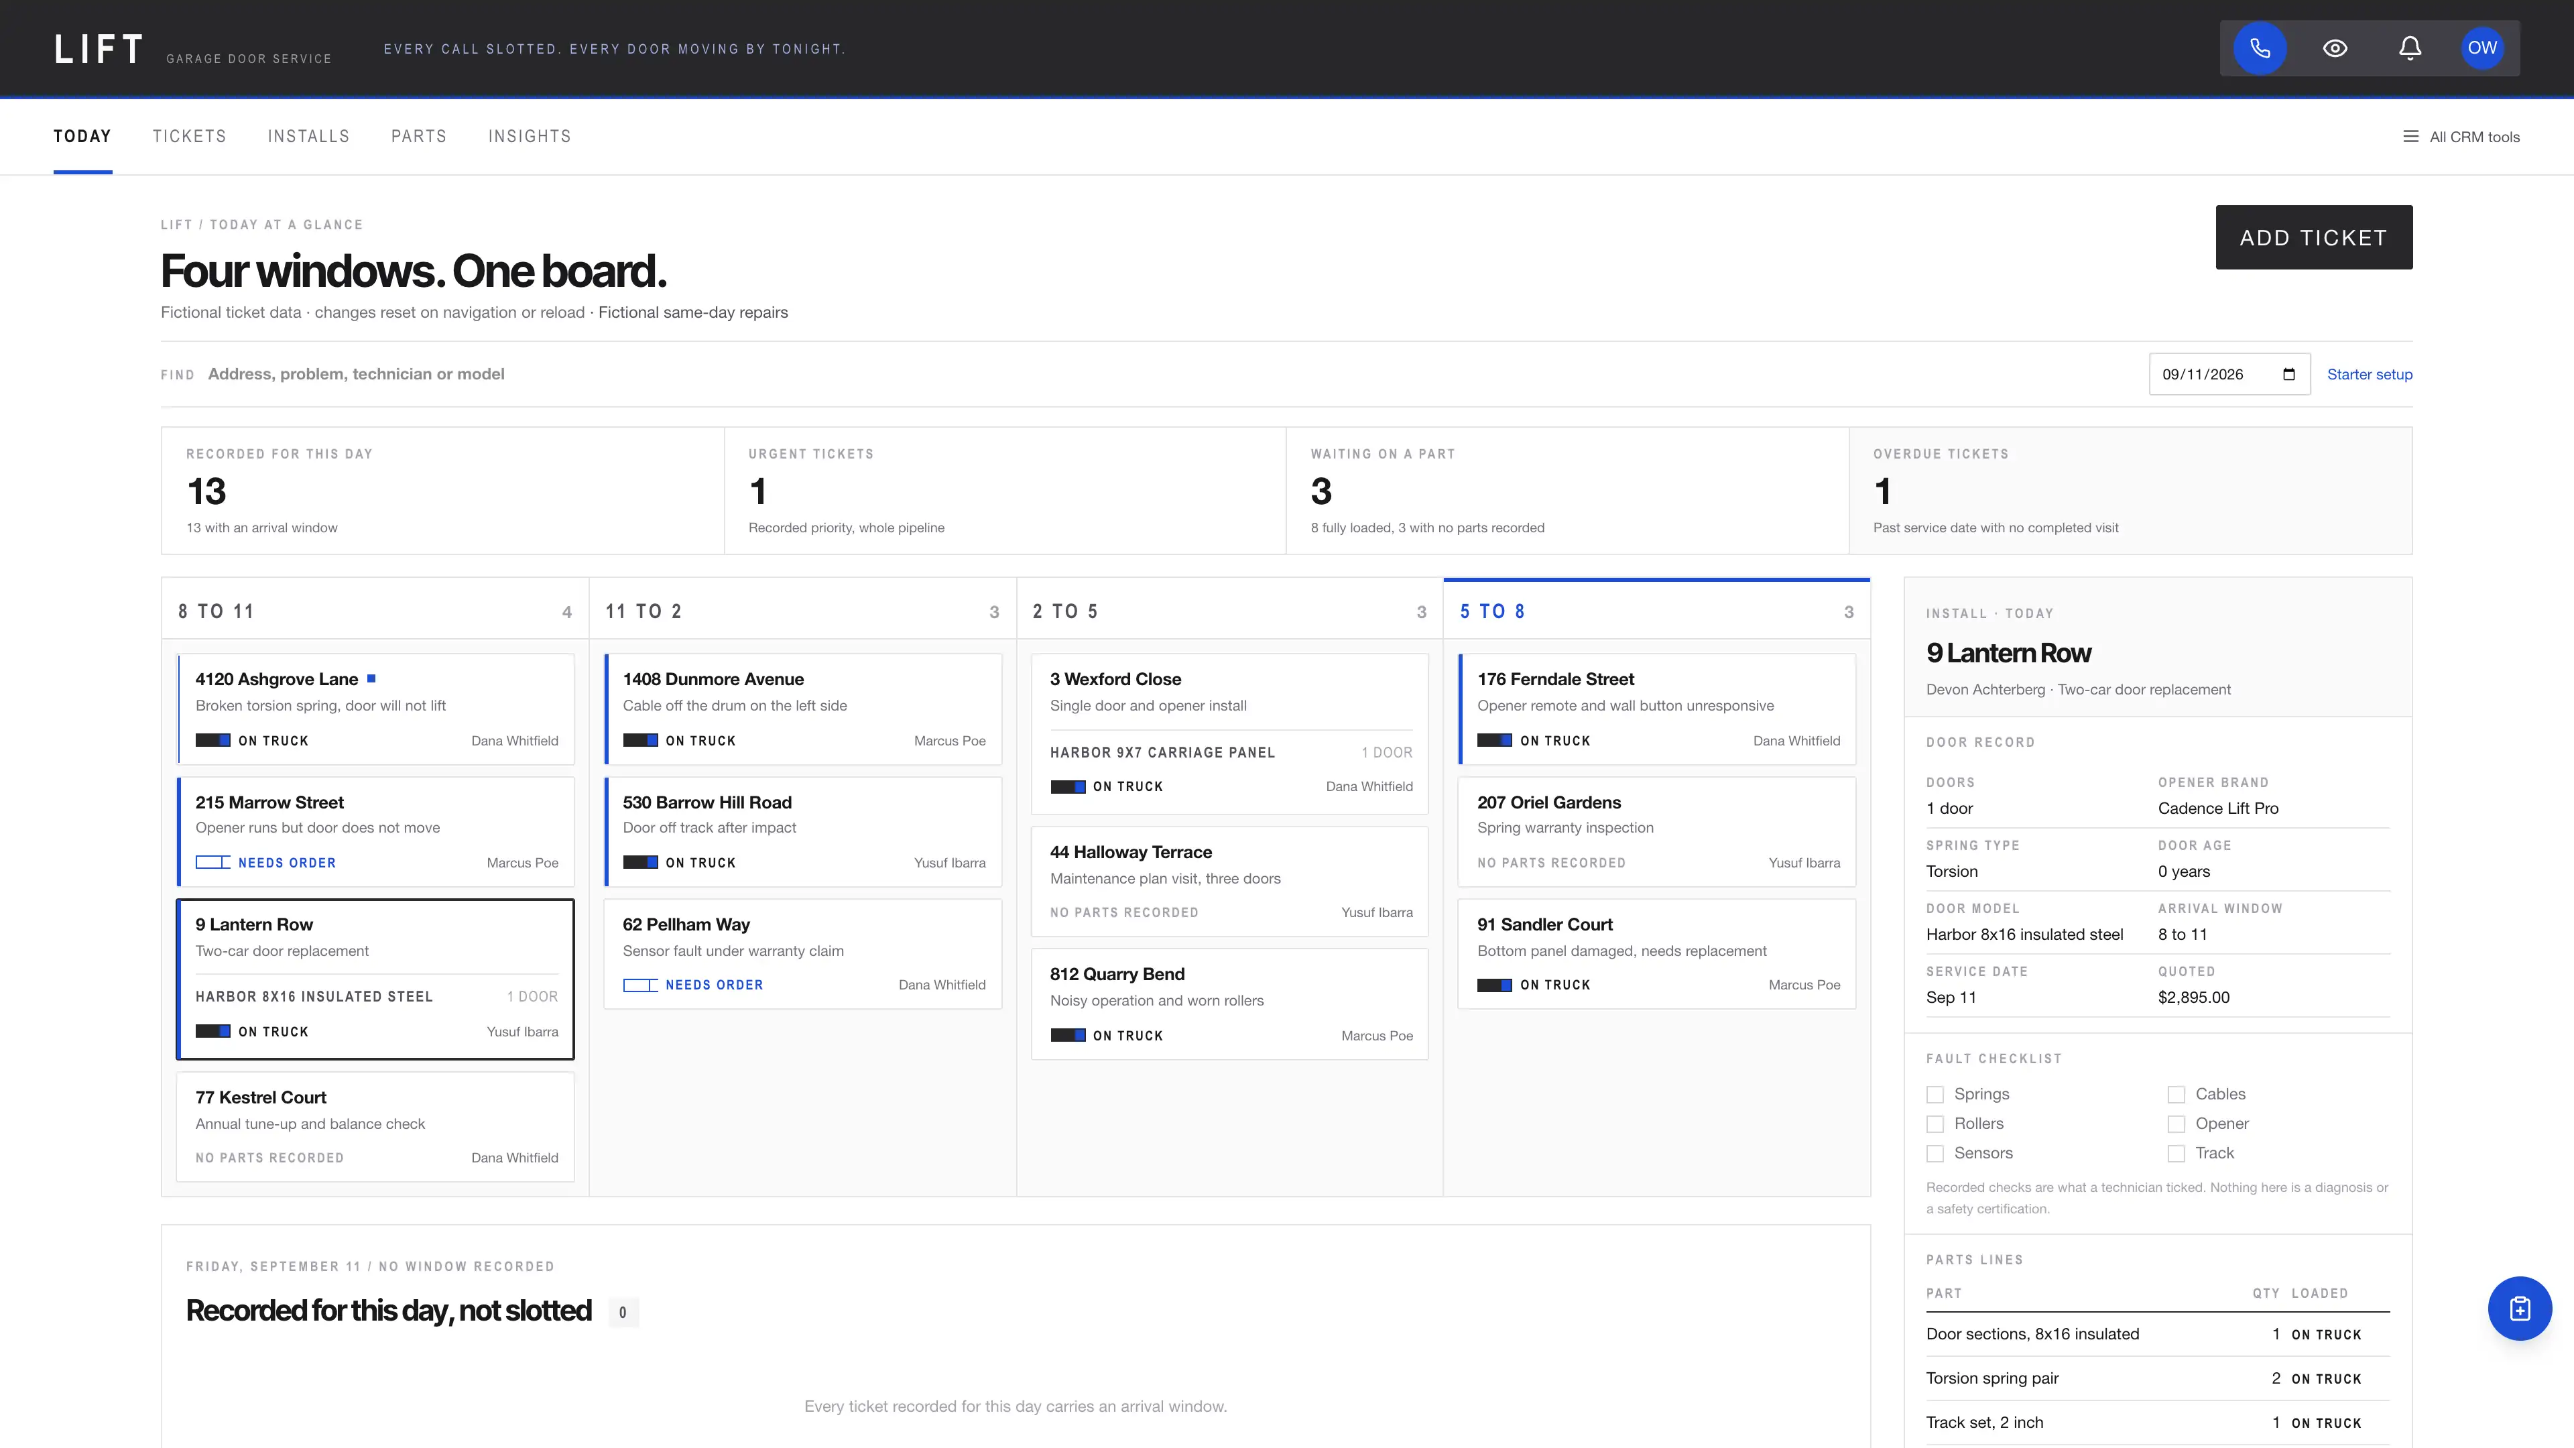This screenshot has height=1448, width=2574.
Task: Open the Insights tab
Action: tap(530, 136)
